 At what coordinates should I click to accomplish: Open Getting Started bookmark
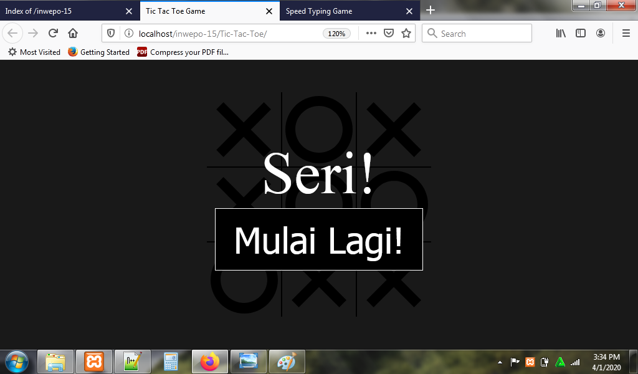(x=99, y=52)
